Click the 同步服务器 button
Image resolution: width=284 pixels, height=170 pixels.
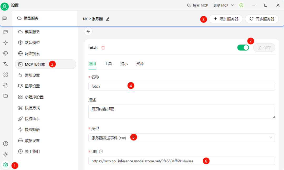262,19
